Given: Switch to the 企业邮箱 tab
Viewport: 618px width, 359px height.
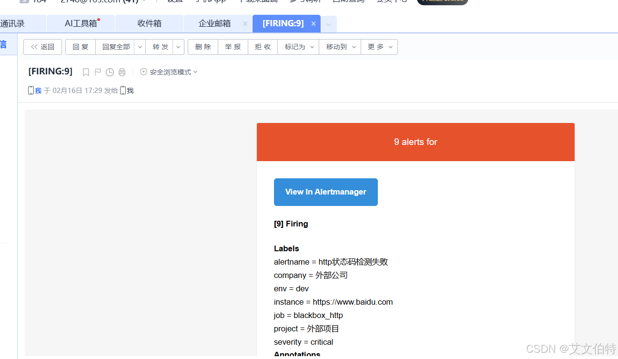Looking at the screenshot, I should coord(214,23).
